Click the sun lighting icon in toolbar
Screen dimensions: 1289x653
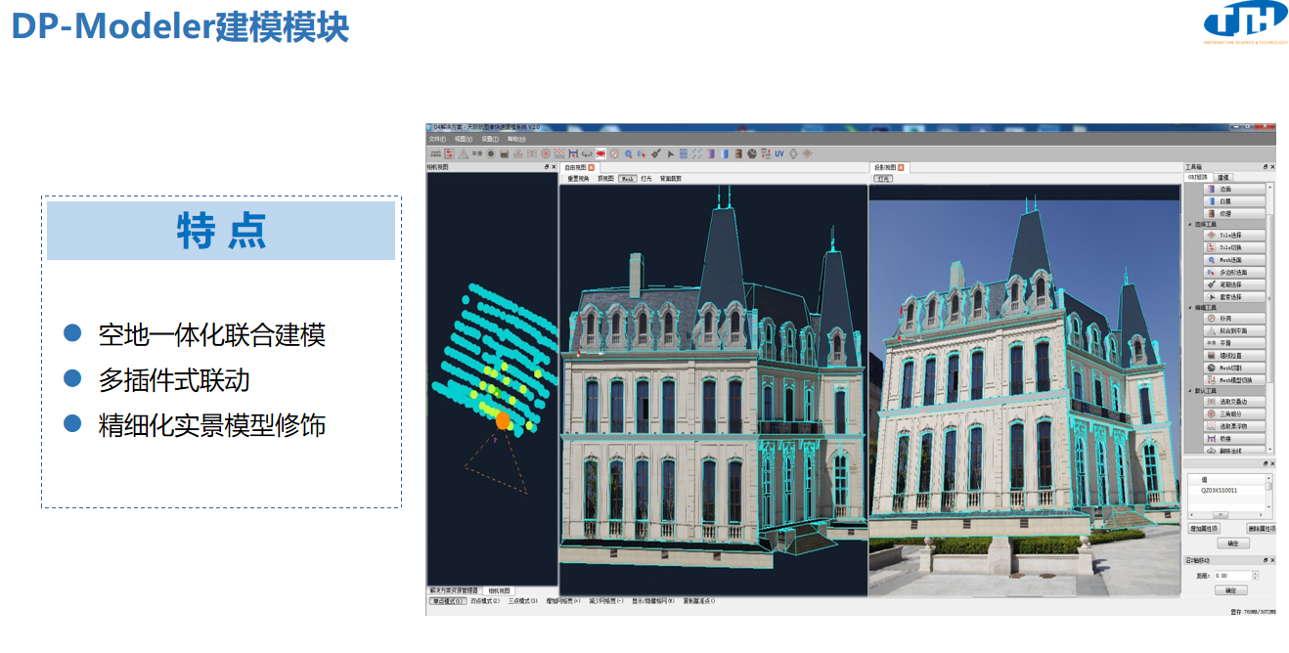[x=490, y=153]
